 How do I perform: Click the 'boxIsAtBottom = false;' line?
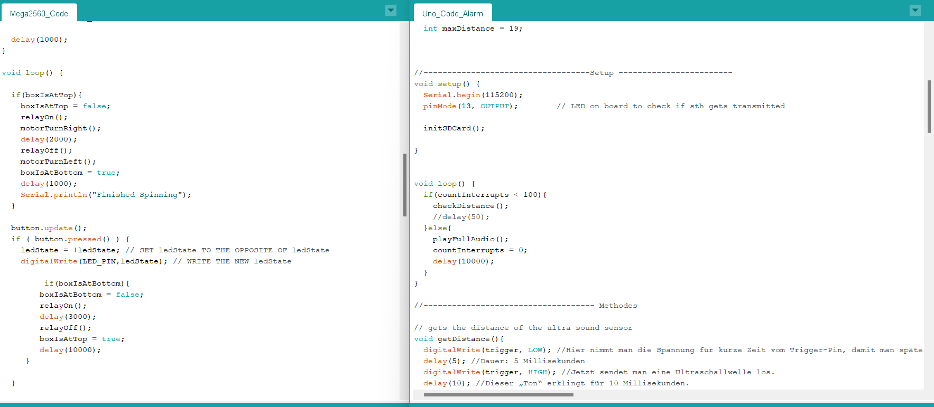(x=91, y=295)
